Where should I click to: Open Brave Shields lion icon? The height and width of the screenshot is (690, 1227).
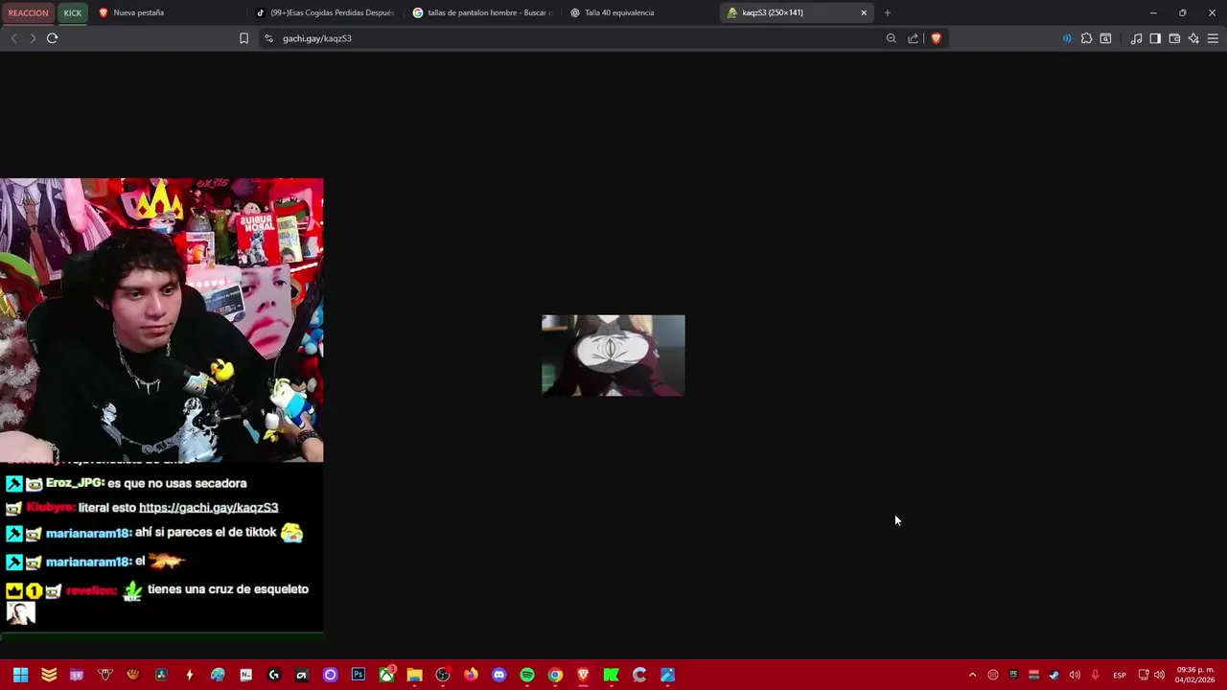click(x=936, y=38)
